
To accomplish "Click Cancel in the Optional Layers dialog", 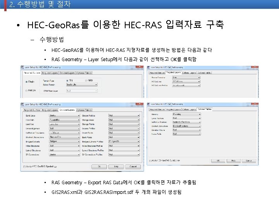I will click(x=133, y=167).
